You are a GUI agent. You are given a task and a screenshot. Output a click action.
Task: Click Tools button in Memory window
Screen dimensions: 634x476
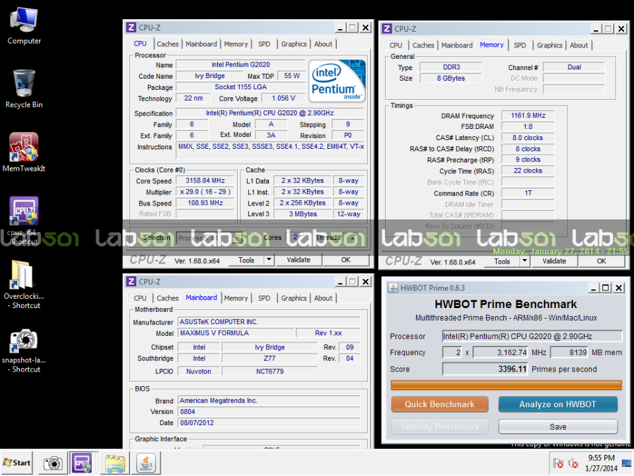click(x=502, y=262)
